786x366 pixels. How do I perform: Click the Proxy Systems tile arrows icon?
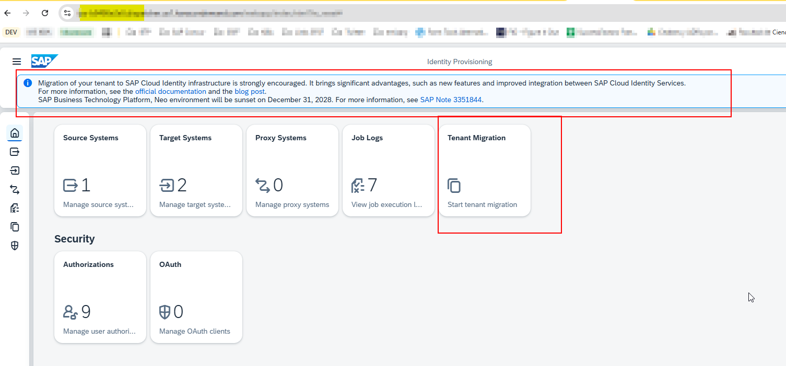click(x=263, y=185)
